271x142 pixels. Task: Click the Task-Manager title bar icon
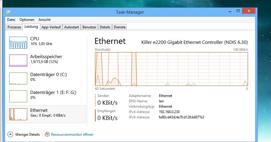(8, 12)
